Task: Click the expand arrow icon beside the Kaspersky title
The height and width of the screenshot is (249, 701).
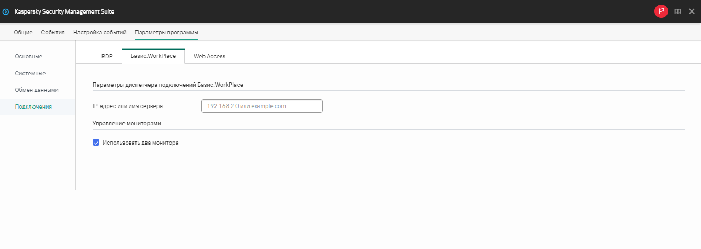Action: tap(6, 11)
